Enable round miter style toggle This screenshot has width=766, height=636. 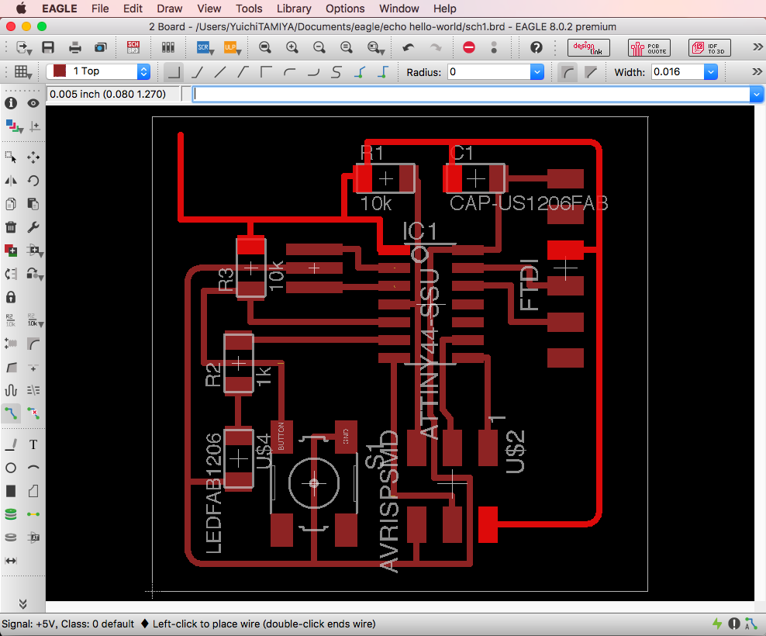pyautogui.click(x=568, y=72)
